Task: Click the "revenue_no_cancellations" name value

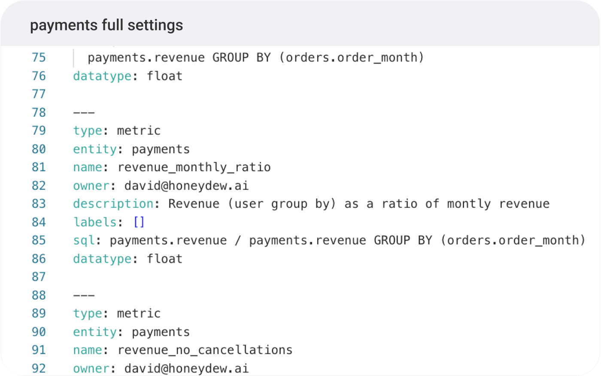Action: pos(205,350)
